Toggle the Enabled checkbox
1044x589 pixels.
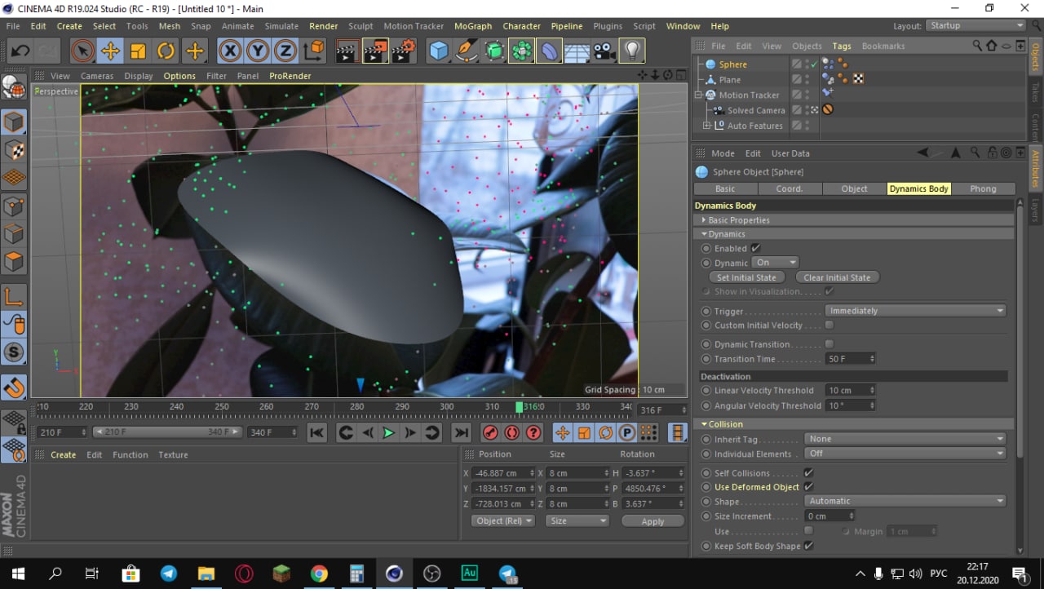755,248
